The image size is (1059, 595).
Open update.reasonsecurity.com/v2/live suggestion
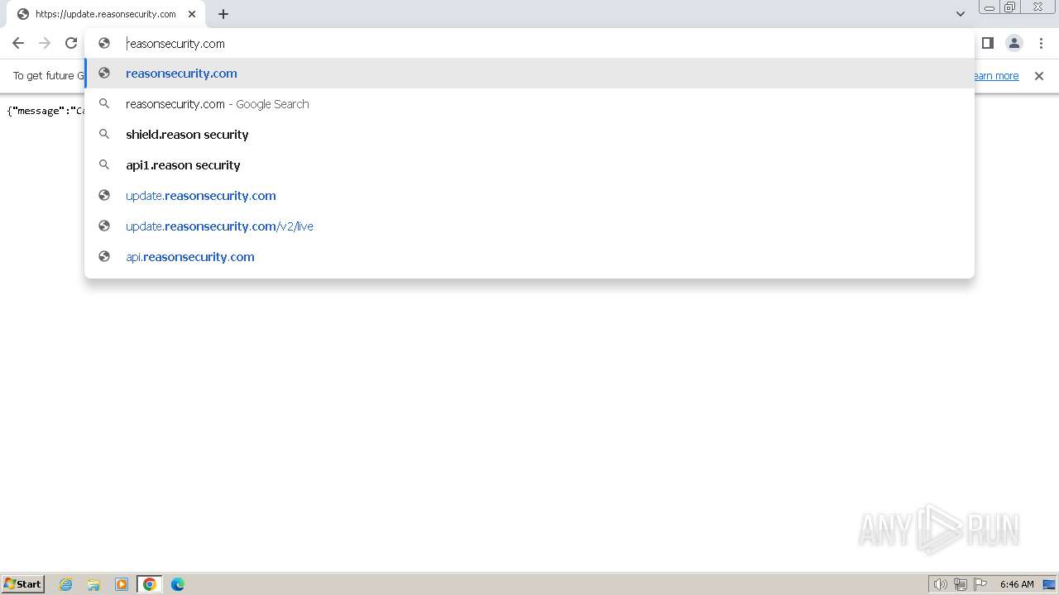point(529,226)
